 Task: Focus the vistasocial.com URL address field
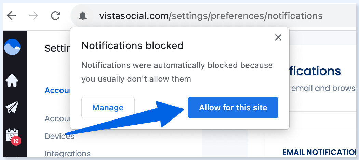(x=211, y=16)
